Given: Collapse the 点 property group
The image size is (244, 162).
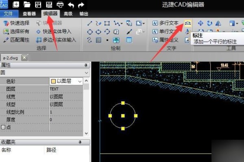Looking at the screenshot, I should pos(3,127).
